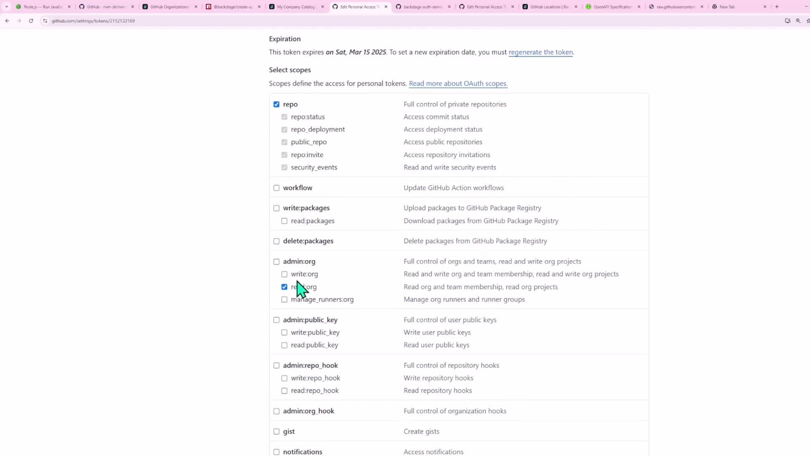The width and height of the screenshot is (810, 456).
Task: Close the raw.githubusercontent tab
Action: pyautogui.click(x=702, y=7)
